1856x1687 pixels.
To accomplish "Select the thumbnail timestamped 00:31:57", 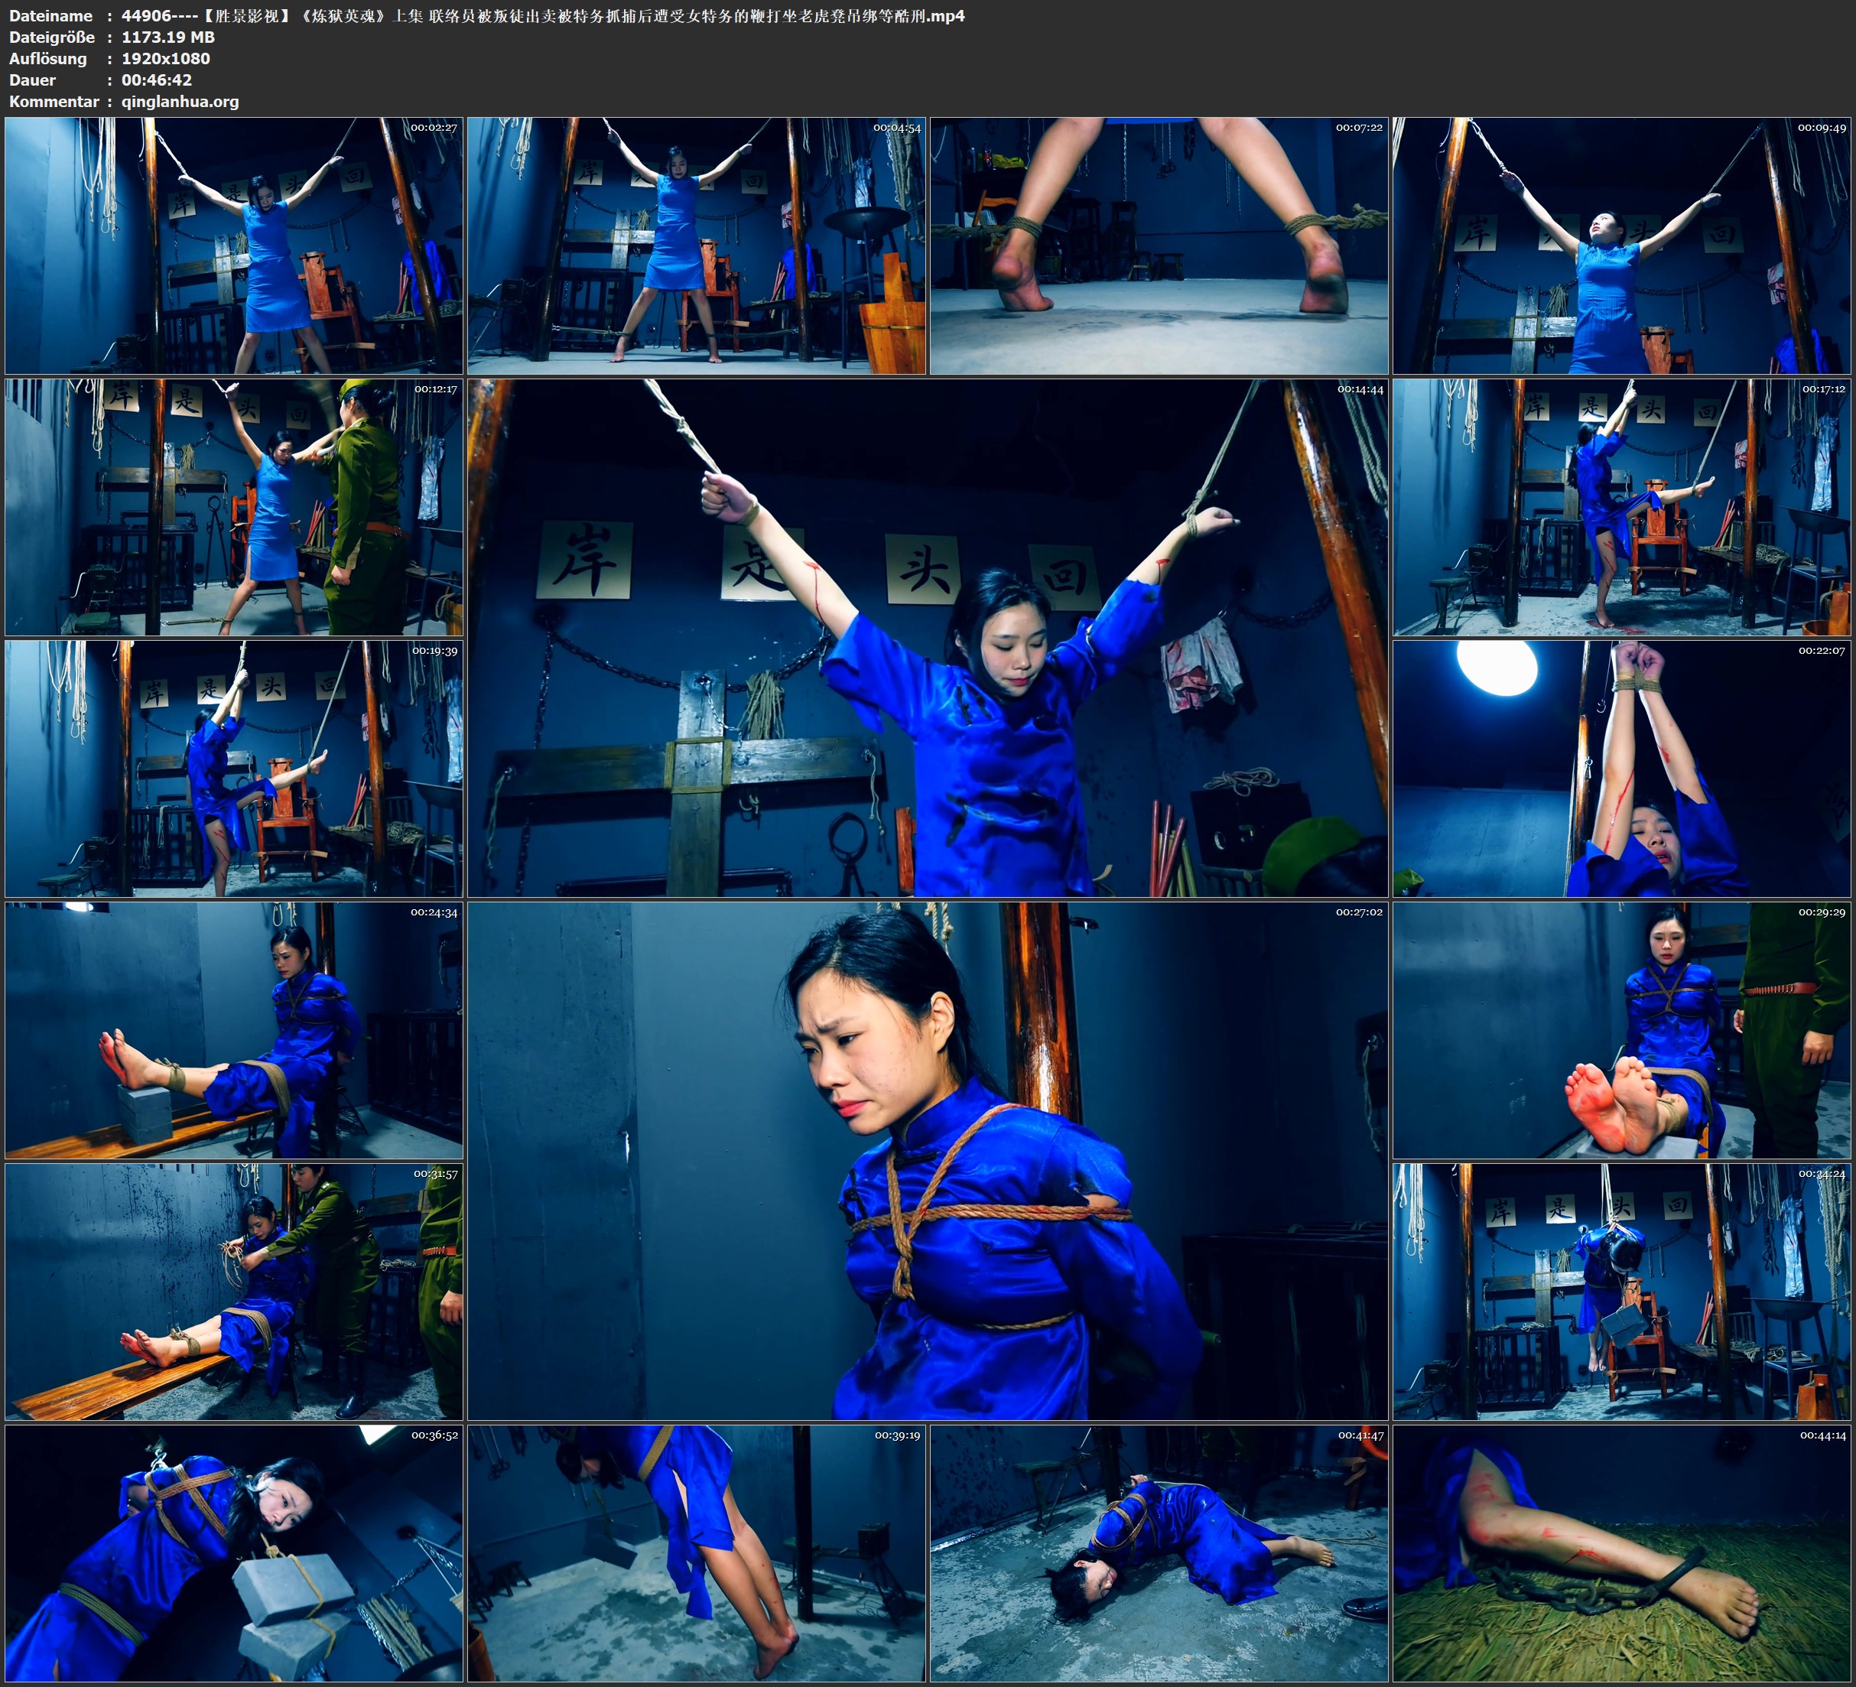I will pos(234,1291).
